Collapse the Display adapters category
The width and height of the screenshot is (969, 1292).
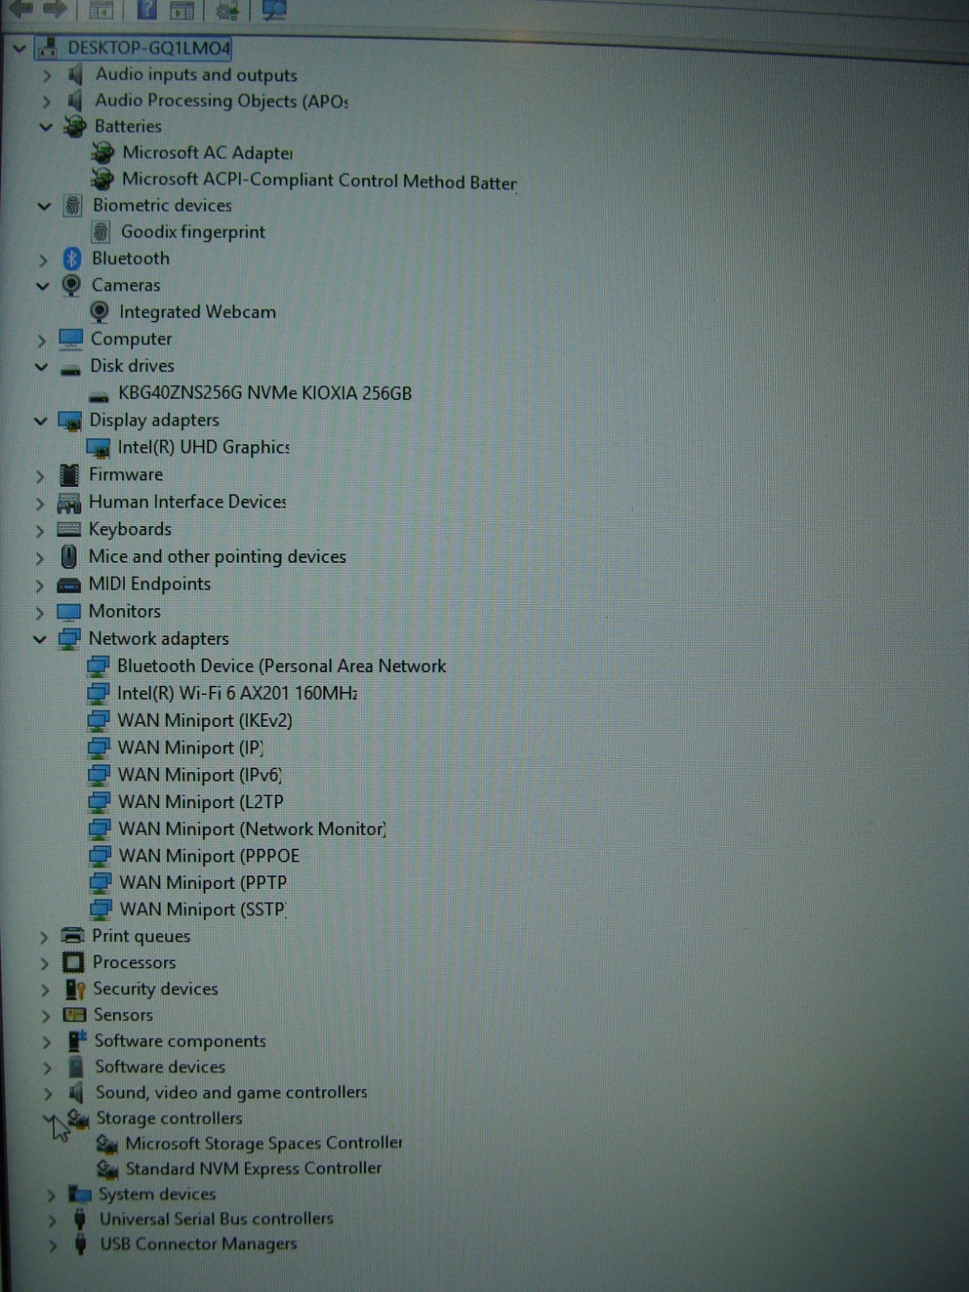[x=40, y=421]
